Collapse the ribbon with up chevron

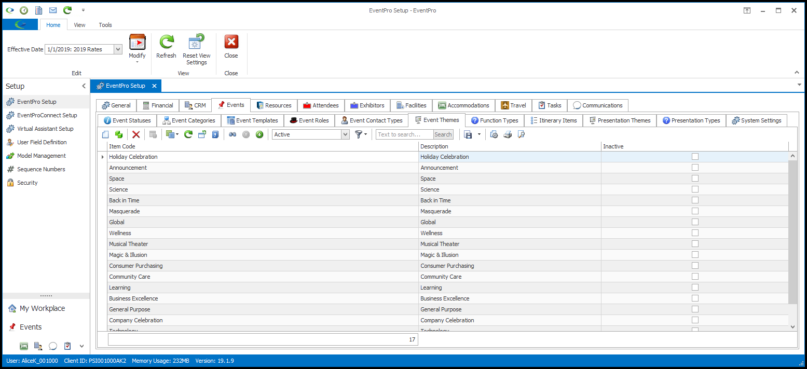[797, 73]
